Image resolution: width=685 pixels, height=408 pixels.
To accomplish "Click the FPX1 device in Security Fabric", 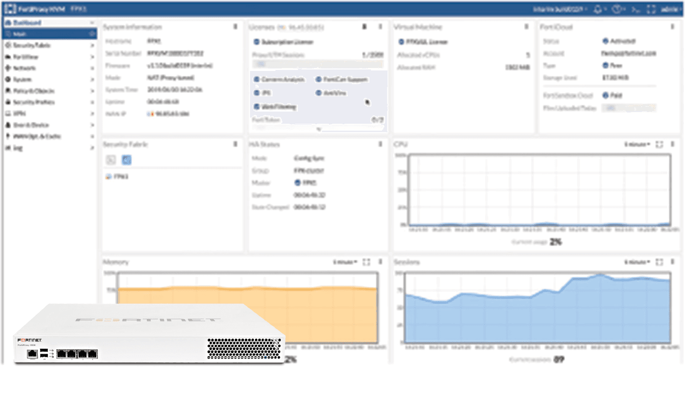I will 117,177.
